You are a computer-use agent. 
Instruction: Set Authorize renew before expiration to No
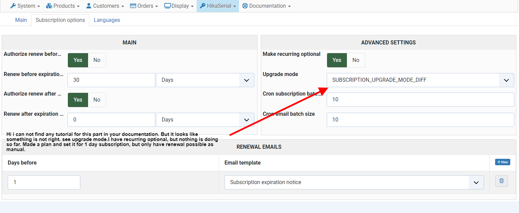point(97,60)
